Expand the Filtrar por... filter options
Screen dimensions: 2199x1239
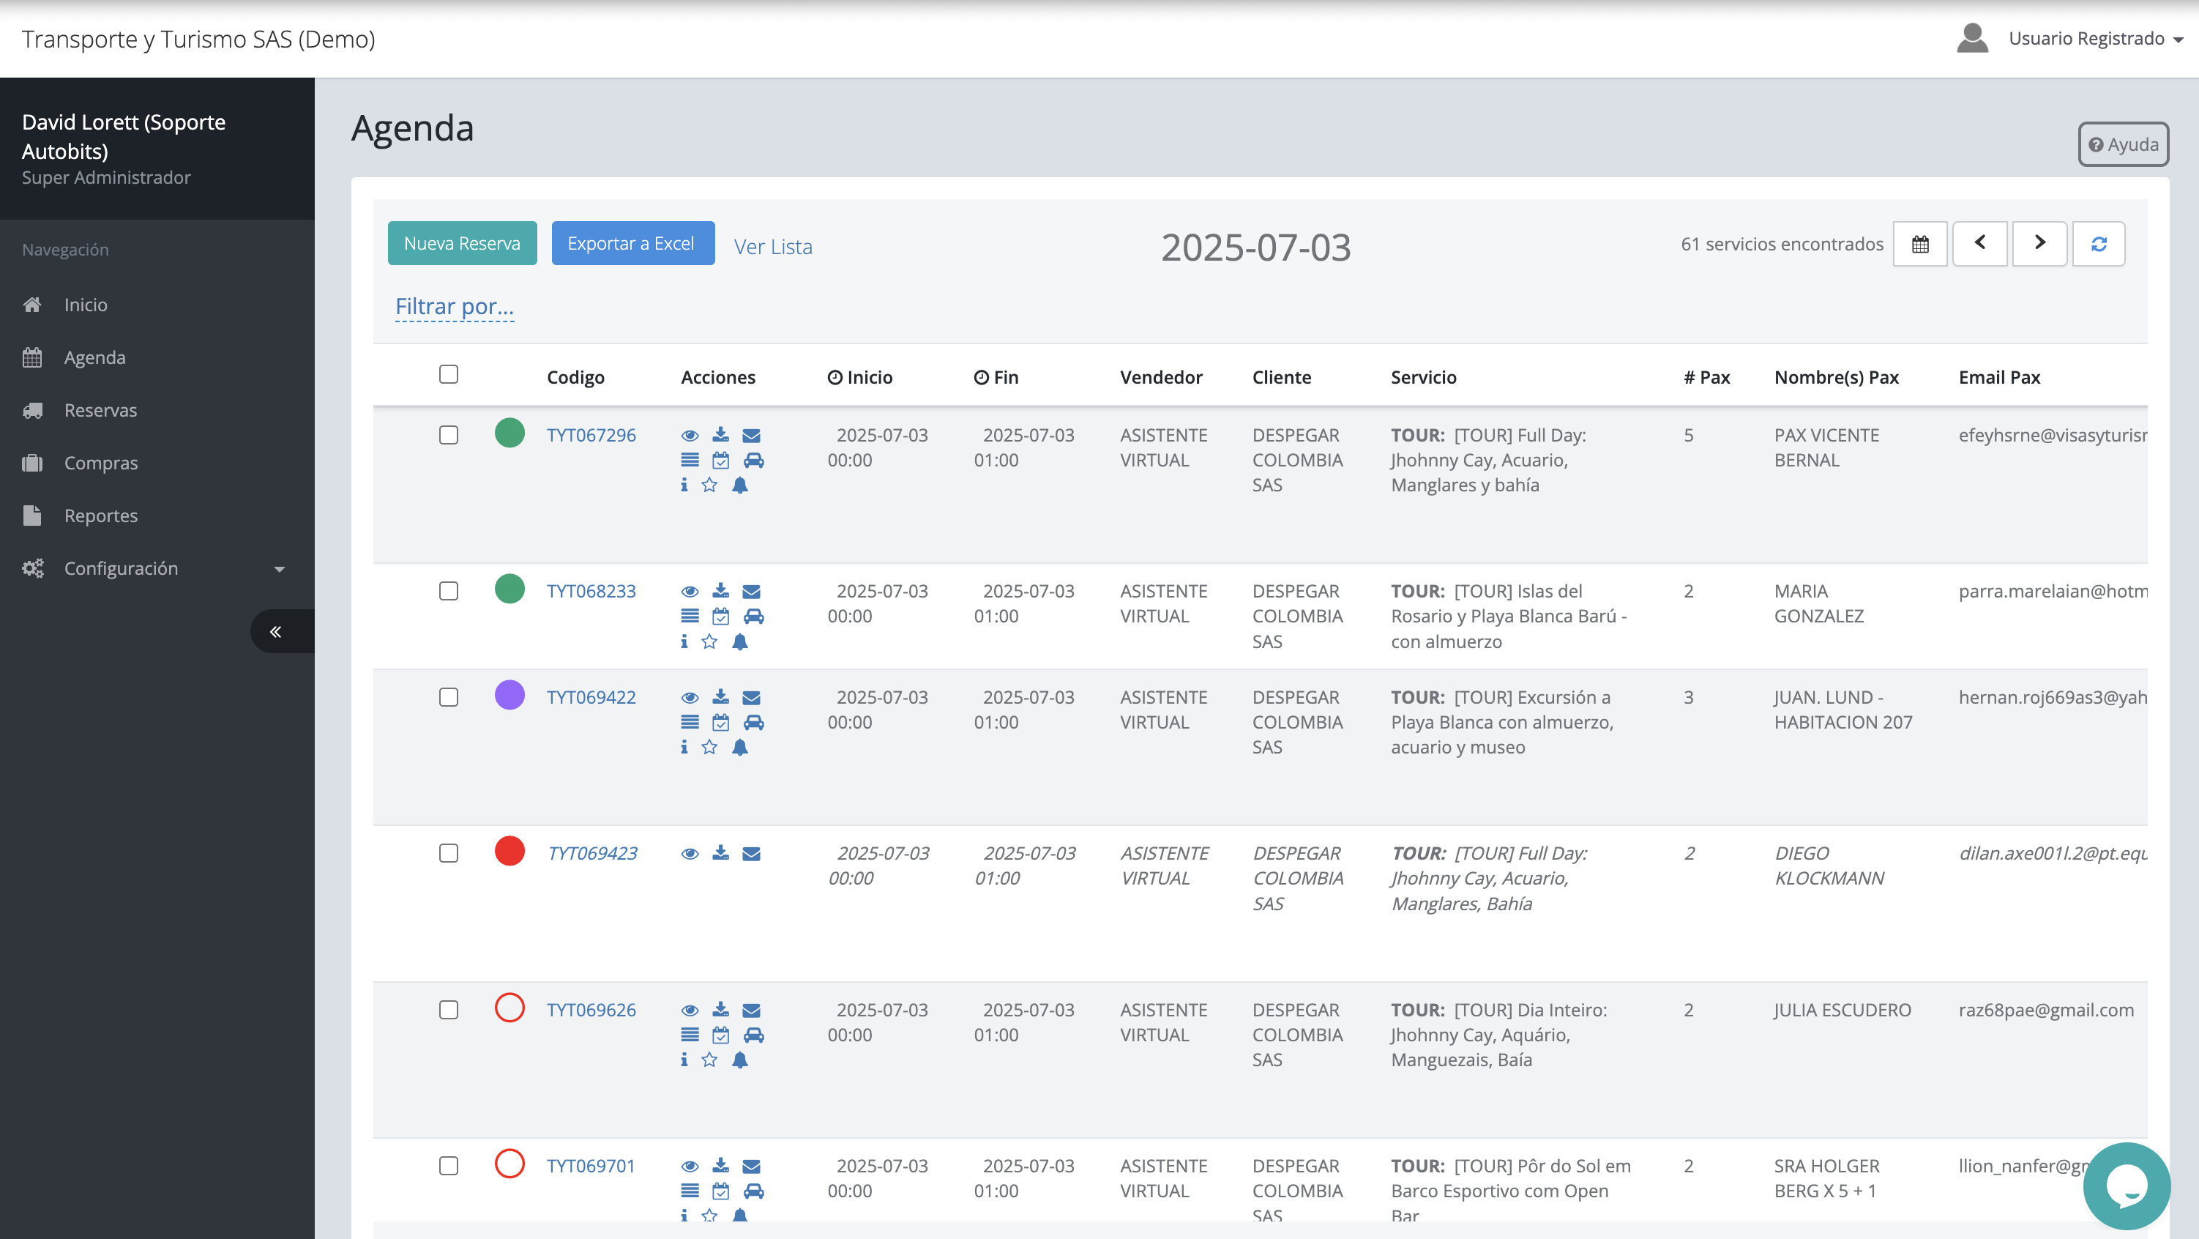click(x=454, y=307)
